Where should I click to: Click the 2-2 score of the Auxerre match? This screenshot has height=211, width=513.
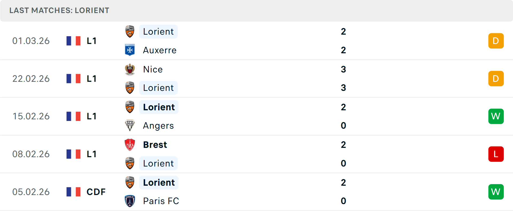click(x=344, y=41)
